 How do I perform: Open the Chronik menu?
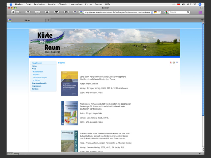pos(63,4)
